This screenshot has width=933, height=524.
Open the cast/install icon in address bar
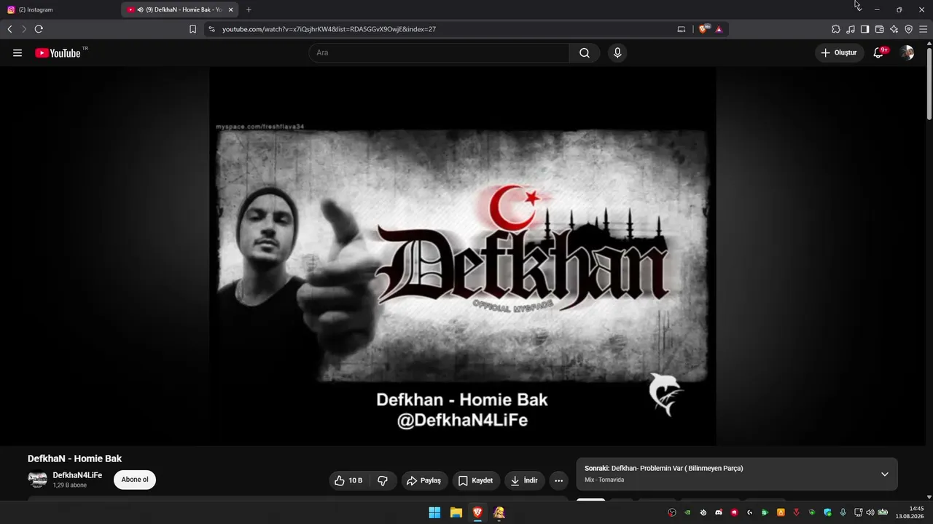pyautogui.click(x=682, y=29)
